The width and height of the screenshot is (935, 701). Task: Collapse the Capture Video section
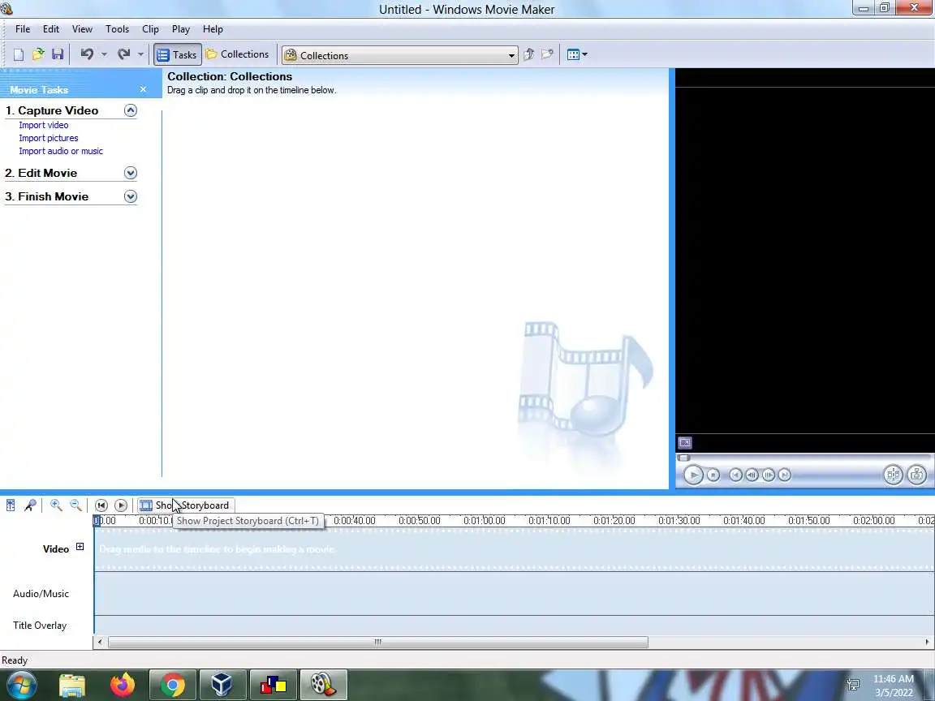[130, 110]
